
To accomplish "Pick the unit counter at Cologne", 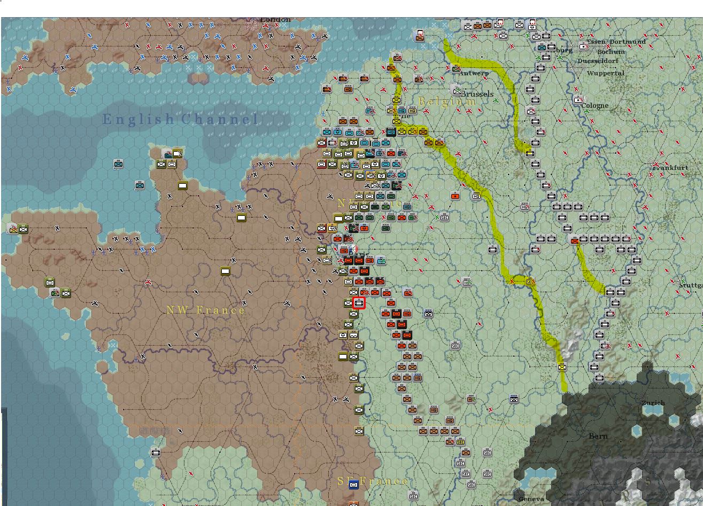I will click(x=578, y=100).
